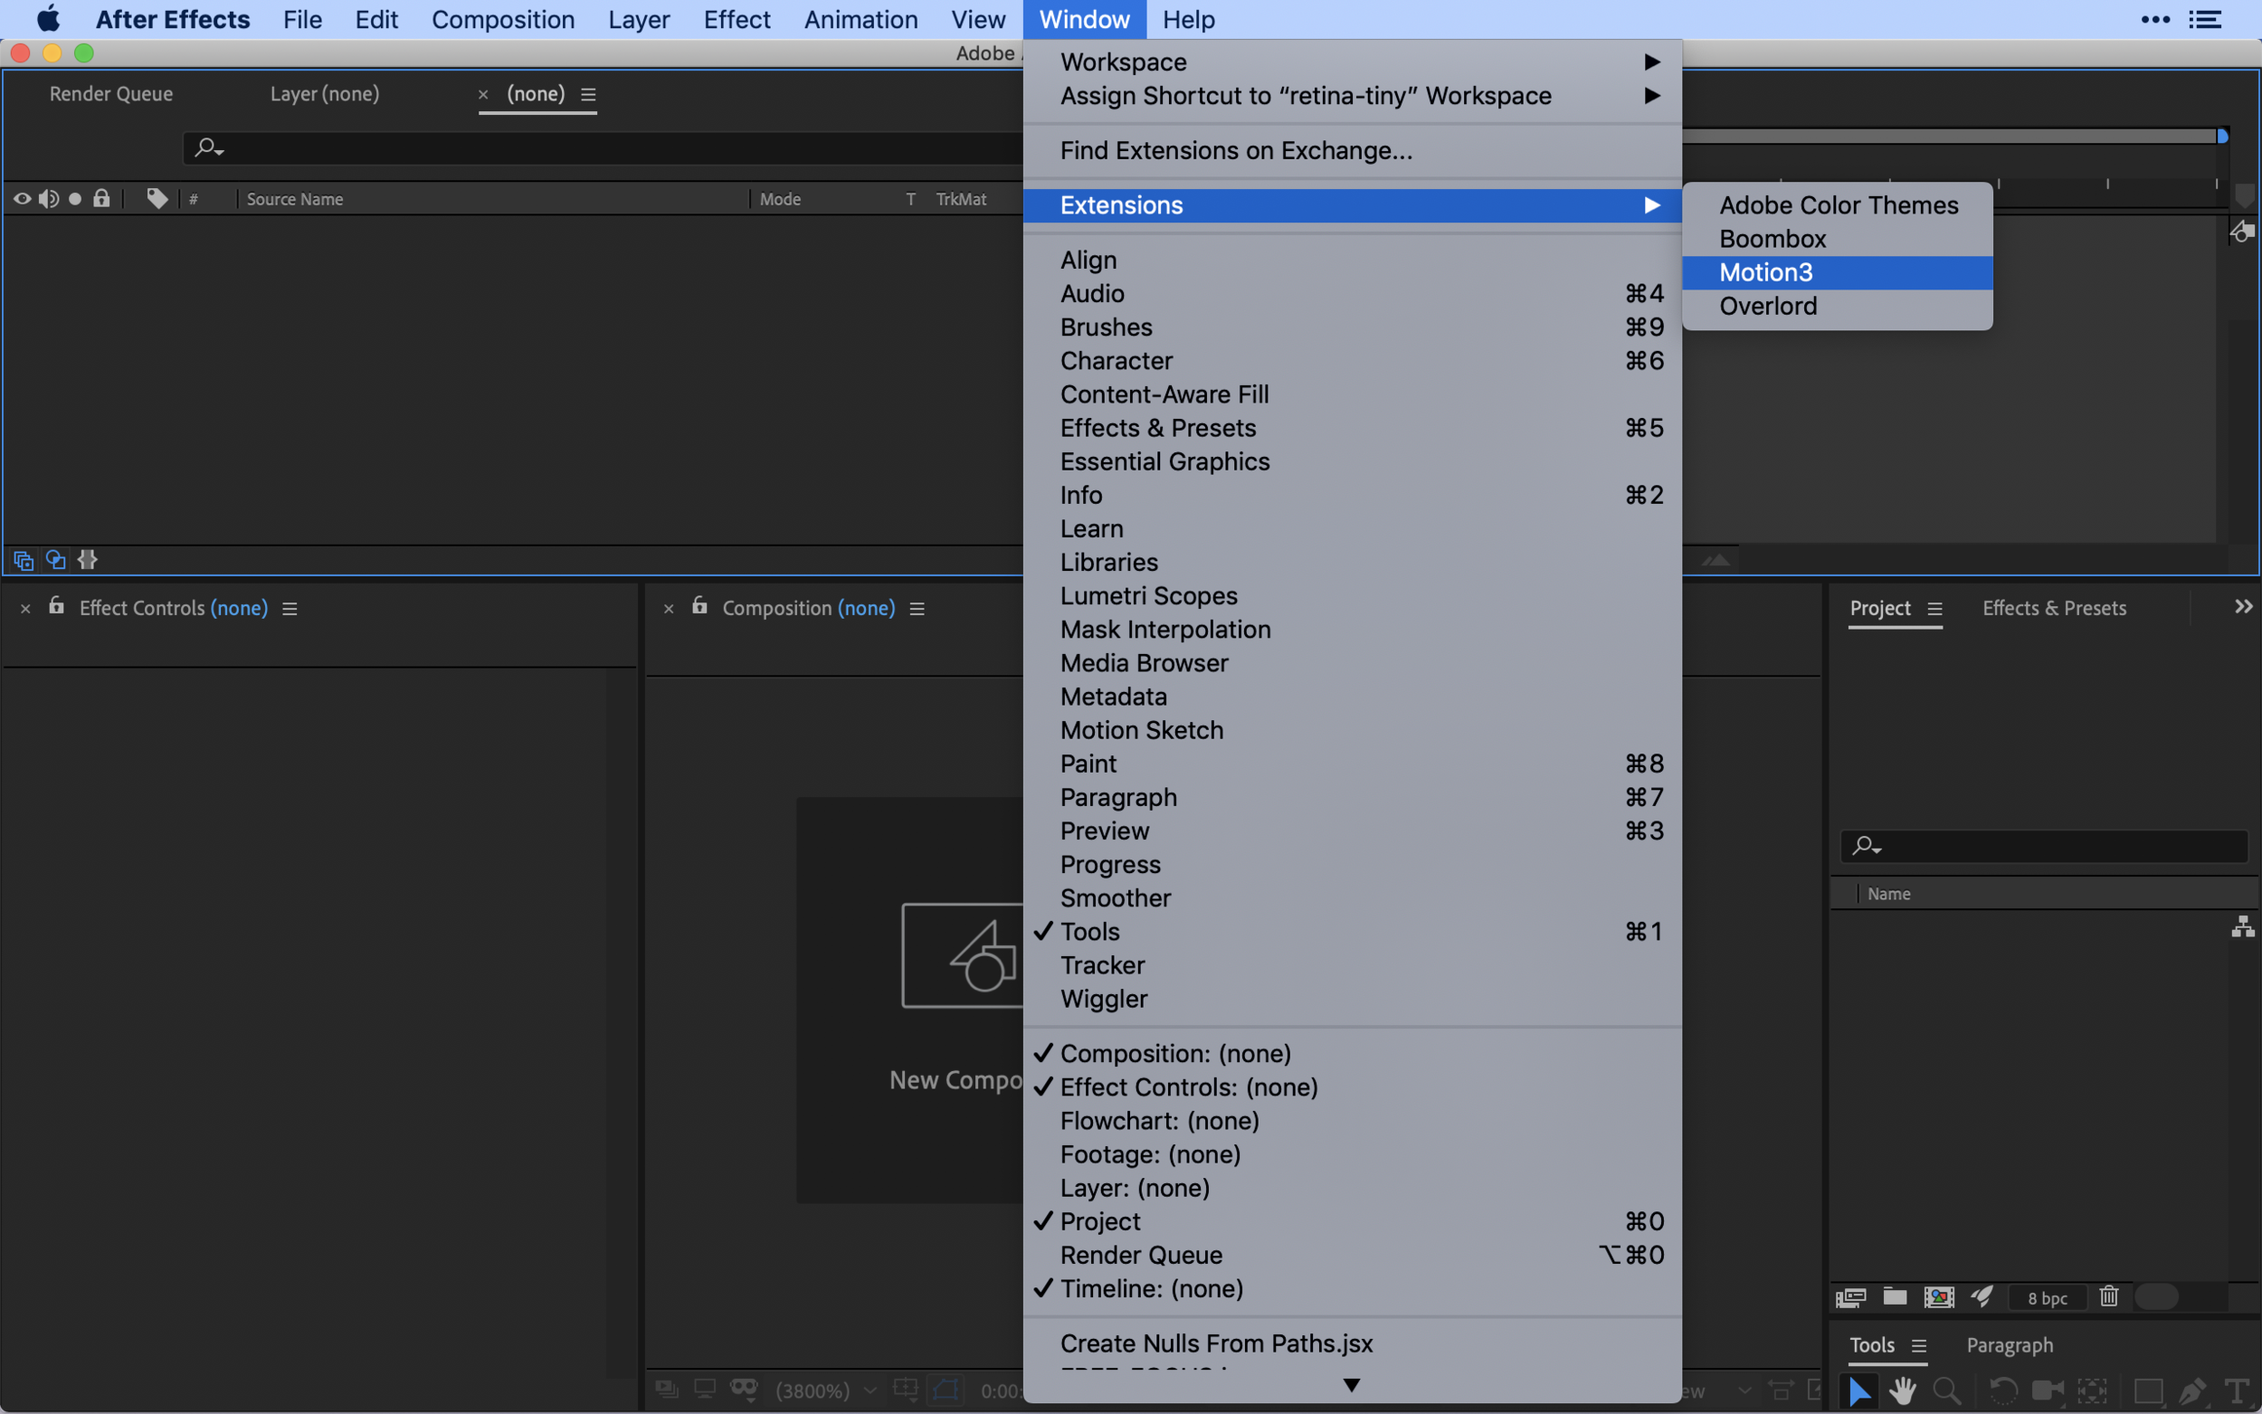Click the new composition icon in Project panel
2262x1414 pixels.
pyautogui.click(x=1938, y=1297)
